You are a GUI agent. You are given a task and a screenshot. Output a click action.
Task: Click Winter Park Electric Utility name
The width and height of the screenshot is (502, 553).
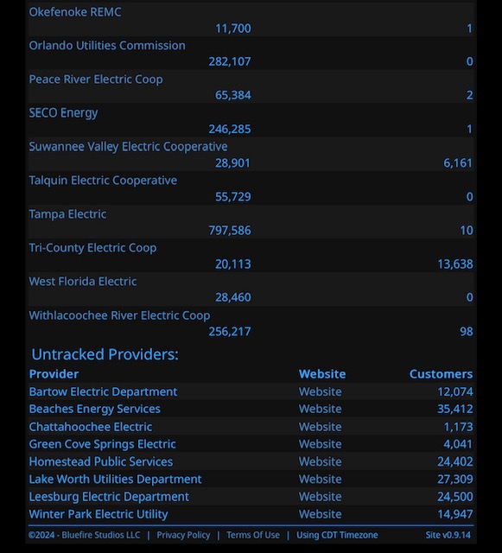point(98,514)
